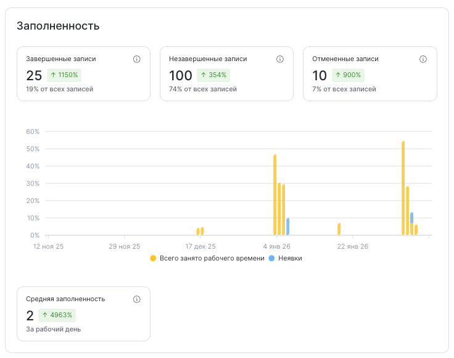Screen dimensions: 454x358
Task: Click the За рабочий день caption
Action: coord(53,329)
